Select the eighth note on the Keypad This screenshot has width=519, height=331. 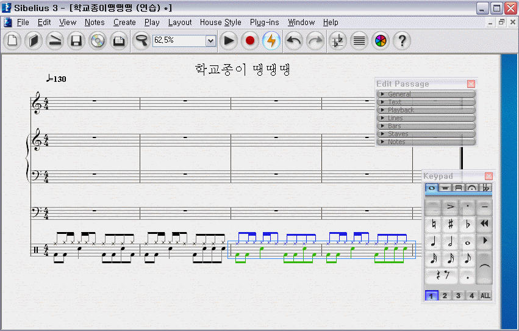tap(467, 259)
